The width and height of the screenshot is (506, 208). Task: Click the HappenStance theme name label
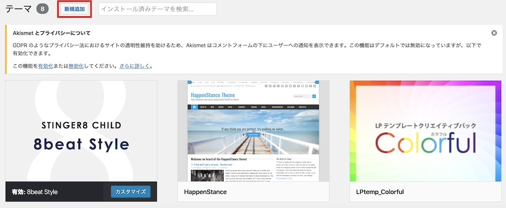point(205,192)
